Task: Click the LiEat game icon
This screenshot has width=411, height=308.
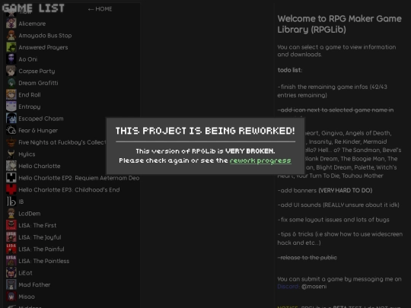Action: (x=11, y=273)
